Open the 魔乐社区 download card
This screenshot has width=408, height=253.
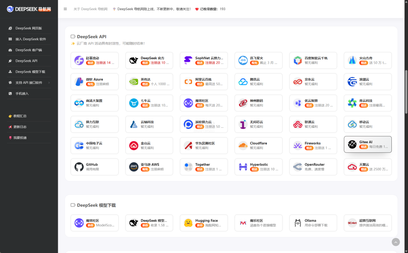[x=258, y=223]
